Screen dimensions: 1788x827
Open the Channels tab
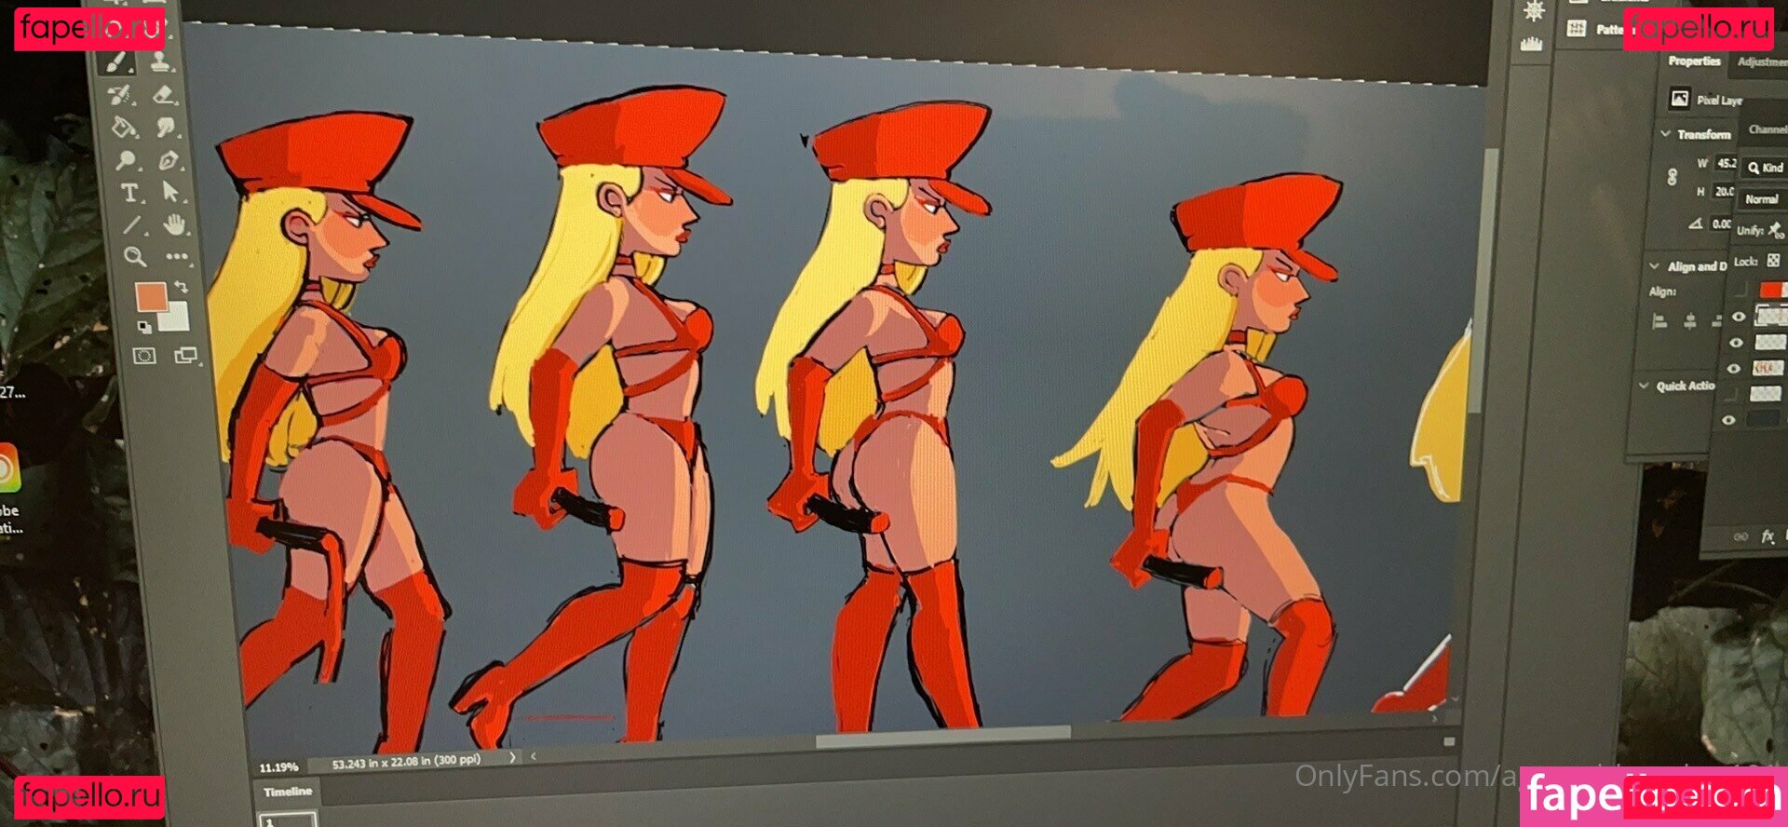click(1767, 129)
